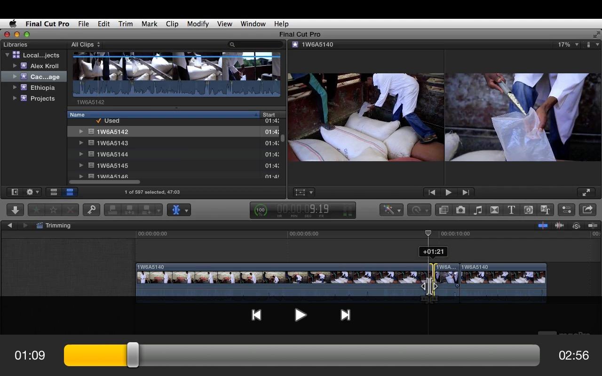
Task: Click the timeline playhead marker
Action: click(428, 233)
